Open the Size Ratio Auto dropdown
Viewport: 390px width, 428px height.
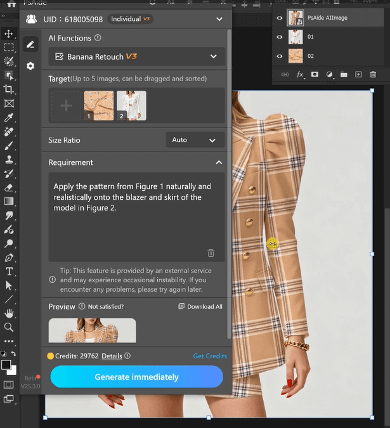coord(195,140)
